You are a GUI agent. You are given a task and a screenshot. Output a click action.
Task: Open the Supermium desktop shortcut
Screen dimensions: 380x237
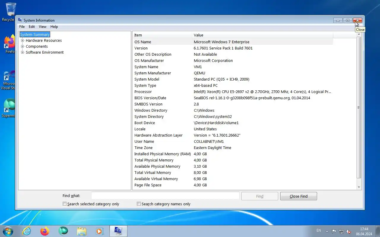click(8, 108)
